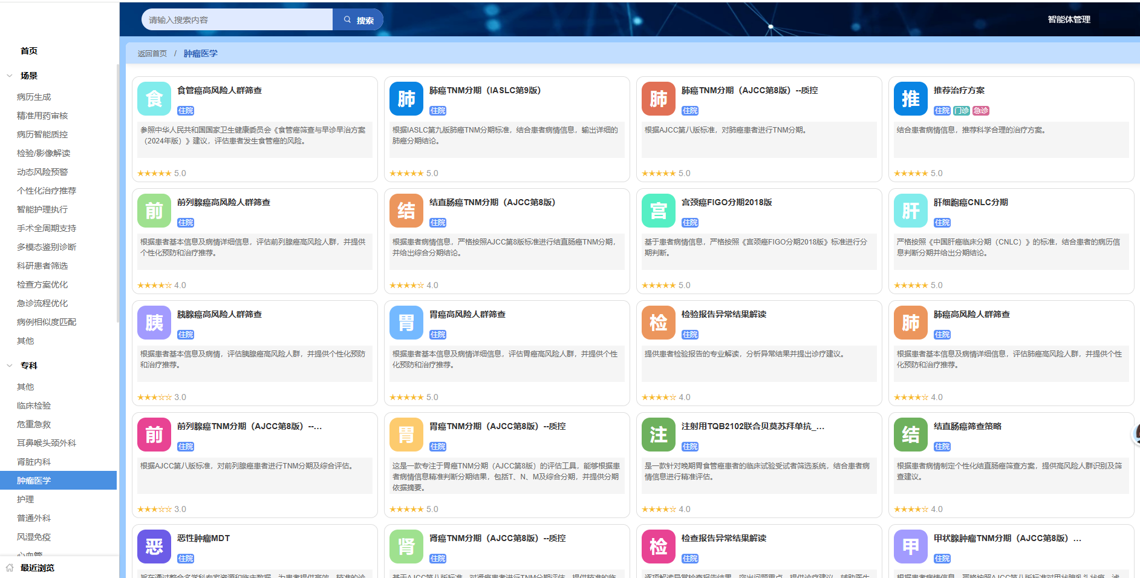This screenshot has width=1140, height=578.
Task: Click the 住院 tag on 恶性肿瘤MDT card
Action: (186, 559)
